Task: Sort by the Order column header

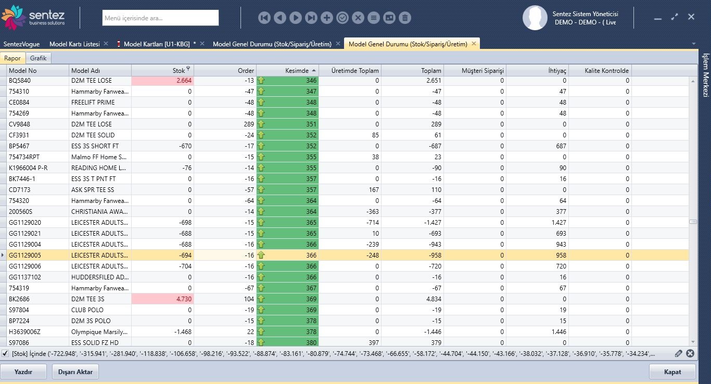Action: coord(225,70)
